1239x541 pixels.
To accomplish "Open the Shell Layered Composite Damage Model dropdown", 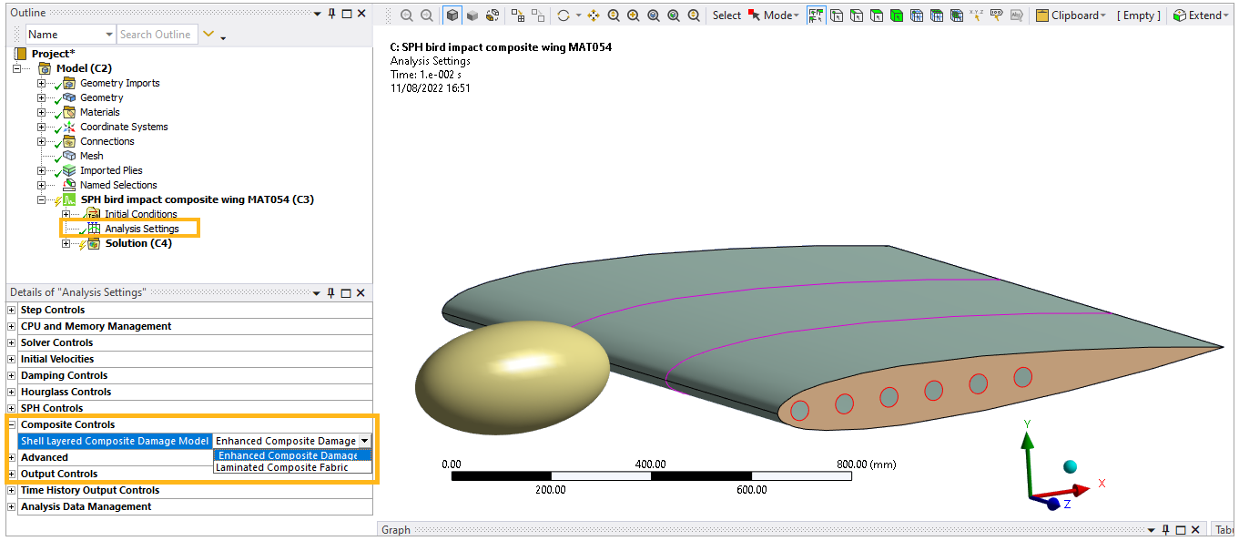I will 363,440.
